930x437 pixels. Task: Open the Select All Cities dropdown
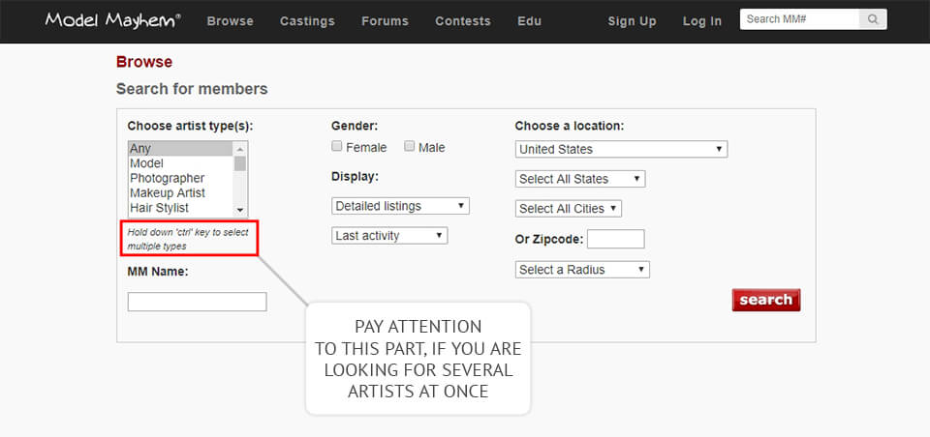point(568,209)
